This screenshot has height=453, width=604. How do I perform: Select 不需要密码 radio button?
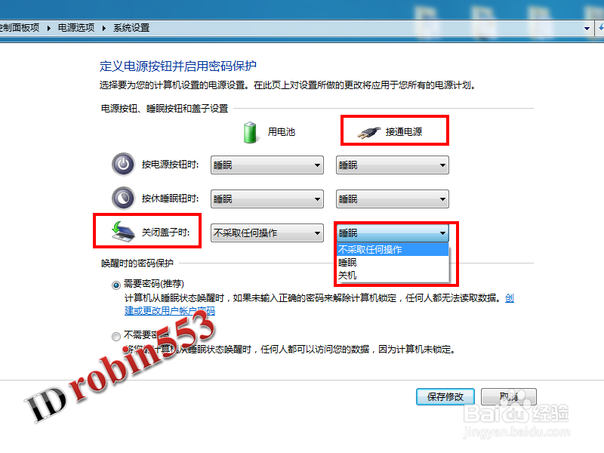click(x=116, y=337)
